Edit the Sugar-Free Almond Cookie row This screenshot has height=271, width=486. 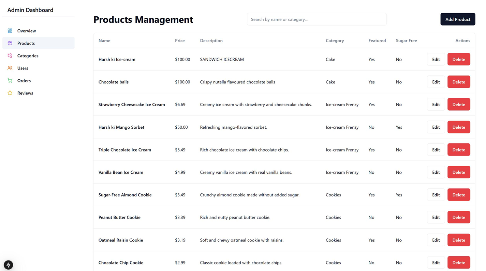(x=436, y=195)
